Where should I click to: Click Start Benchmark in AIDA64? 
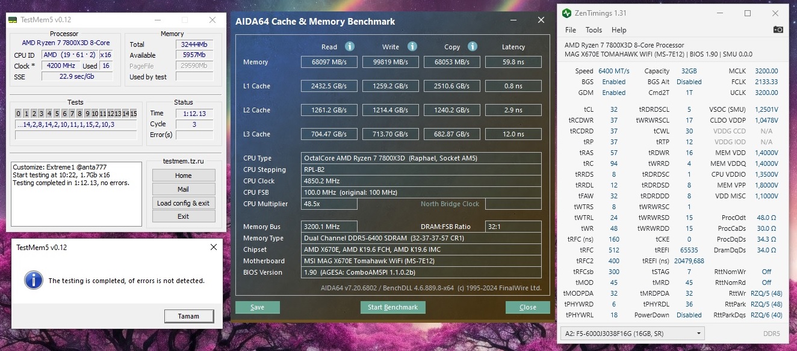tap(392, 307)
